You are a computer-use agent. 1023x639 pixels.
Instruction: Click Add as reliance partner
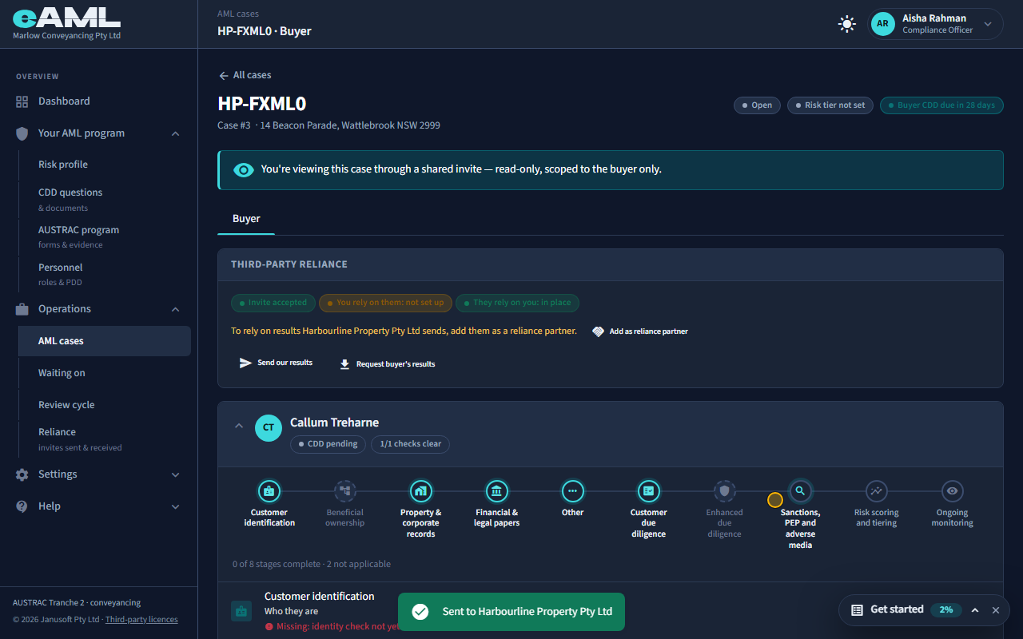click(640, 331)
